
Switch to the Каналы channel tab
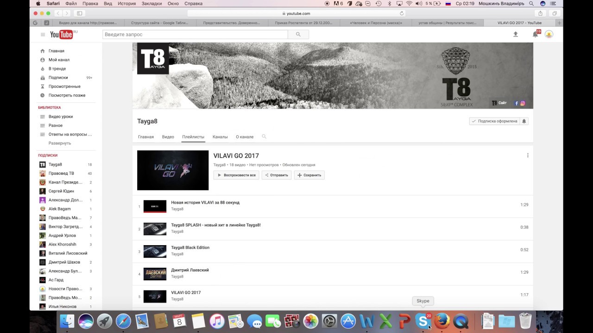(x=220, y=137)
